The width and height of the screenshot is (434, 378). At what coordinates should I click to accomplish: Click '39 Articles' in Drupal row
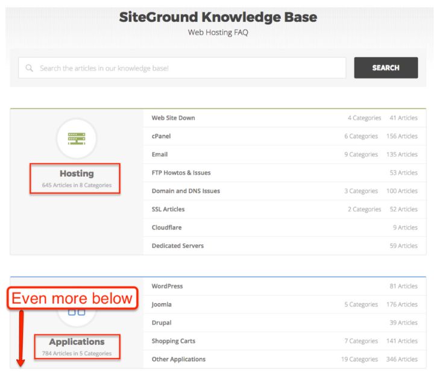click(x=403, y=323)
